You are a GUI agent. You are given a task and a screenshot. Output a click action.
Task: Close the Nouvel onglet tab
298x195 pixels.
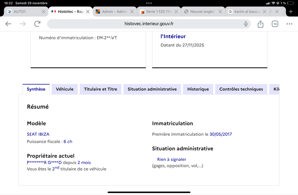coord(221,12)
